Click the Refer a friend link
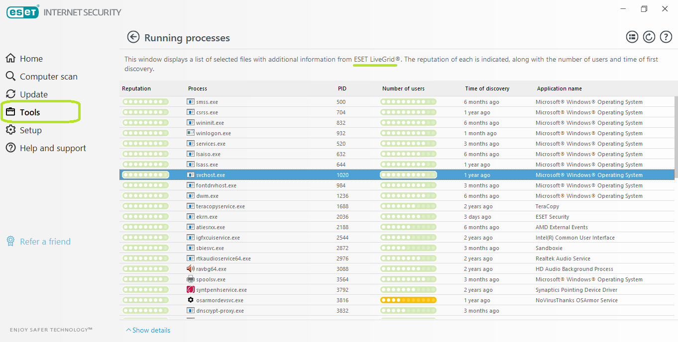 tap(45, 242)
